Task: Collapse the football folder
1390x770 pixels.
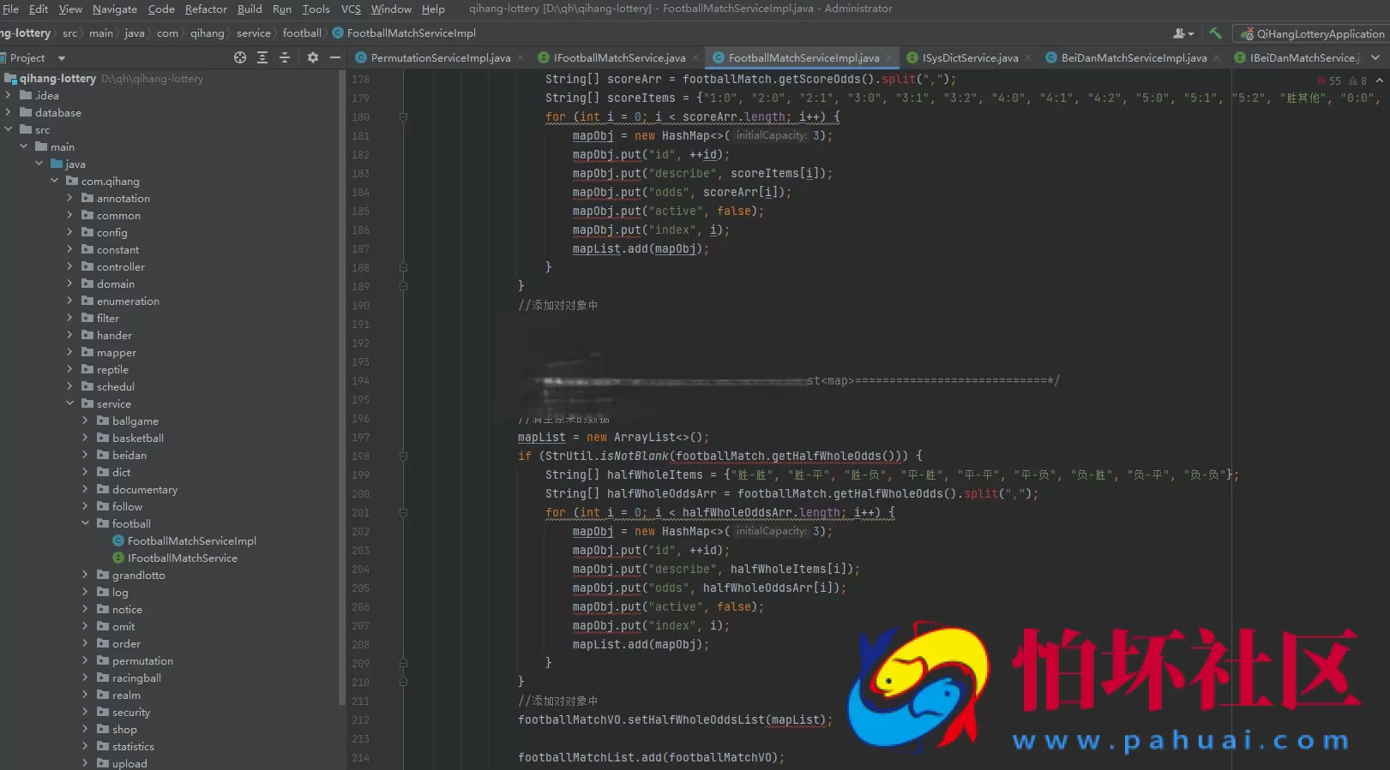Action: tap(85, 523)
